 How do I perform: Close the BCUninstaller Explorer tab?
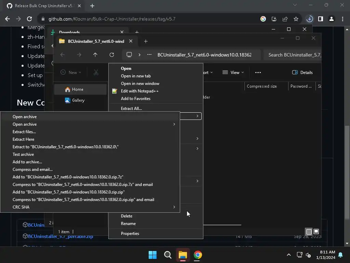tap(131, 41)
